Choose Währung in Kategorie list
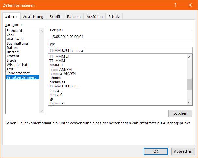The image size is (198, 158). pyautogui.click(x=14, y=39)
